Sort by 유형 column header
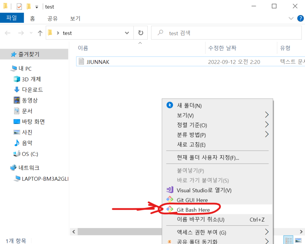Viewport: 305px width, 244px height. 285,48
